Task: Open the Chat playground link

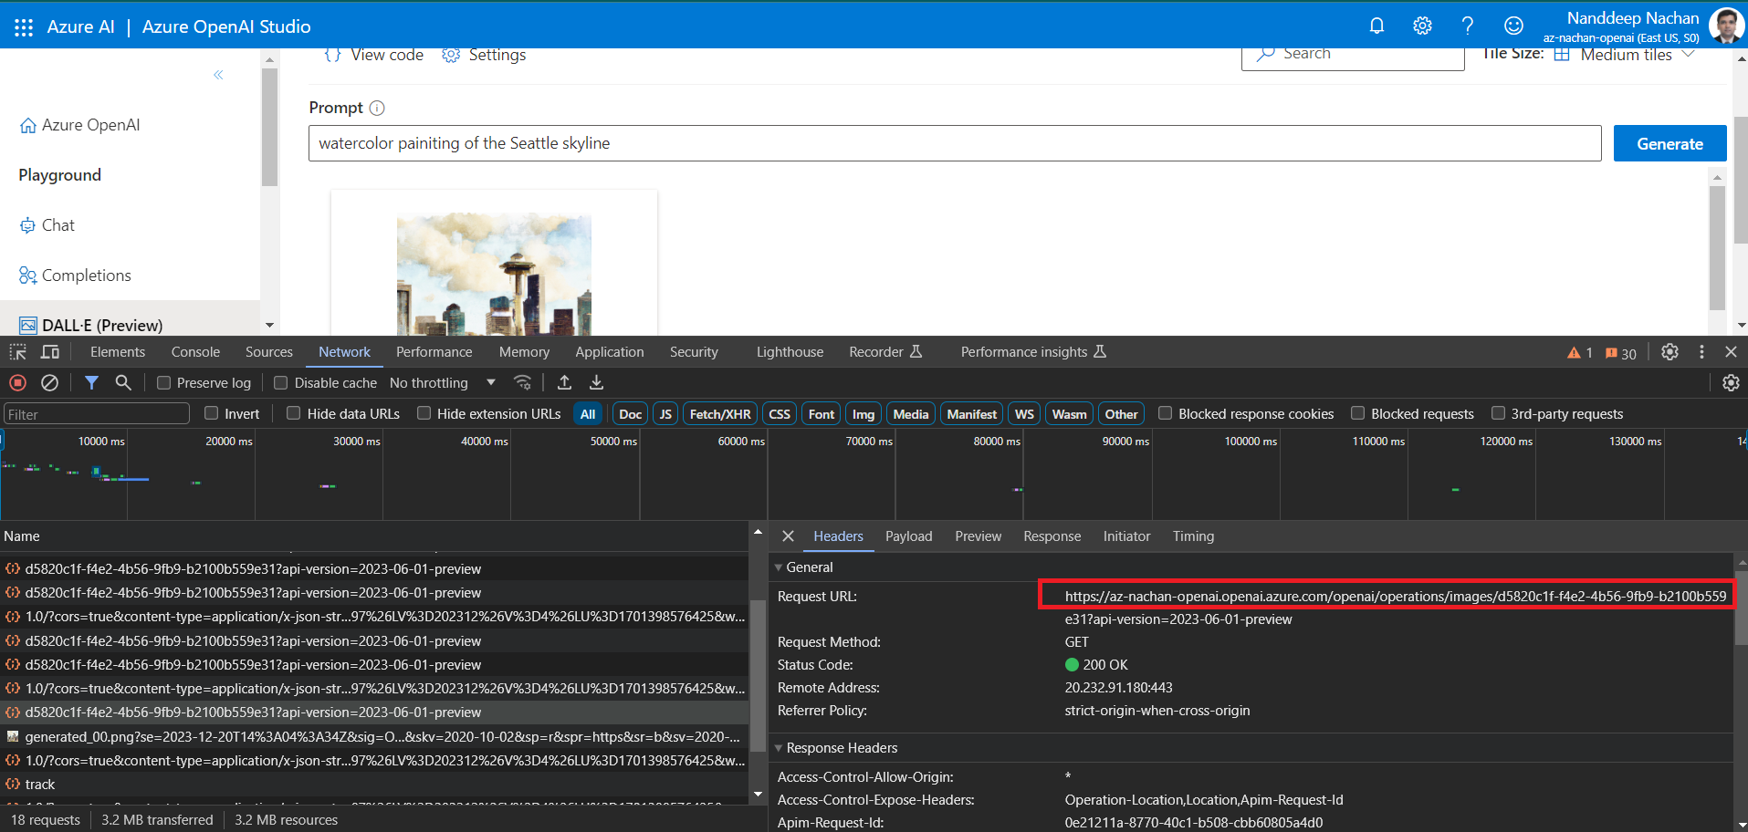Action: (58, 225)
